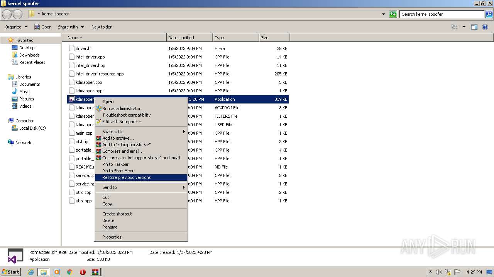
Task: Click the search magnifier icon
Action: click(x=489, y=14)
